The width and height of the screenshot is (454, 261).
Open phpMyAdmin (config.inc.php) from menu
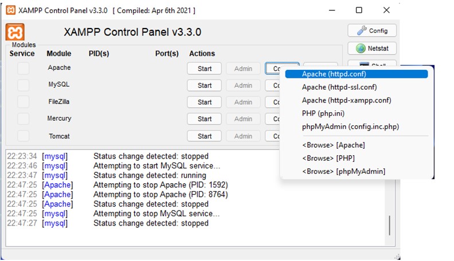pyautogui.click(x=356, y=126)
